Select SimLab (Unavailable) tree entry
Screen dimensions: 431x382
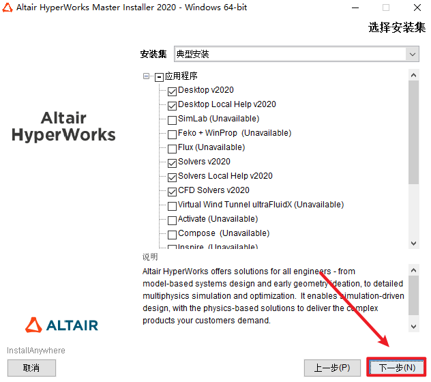point(218,119)
